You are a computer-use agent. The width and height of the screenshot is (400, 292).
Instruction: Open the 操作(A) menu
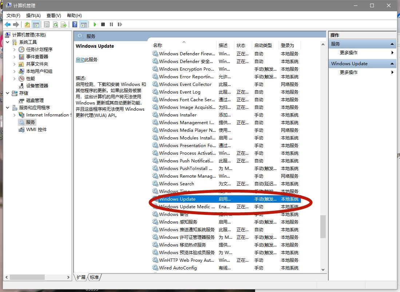pyautogui.click(x=33, y=15)
